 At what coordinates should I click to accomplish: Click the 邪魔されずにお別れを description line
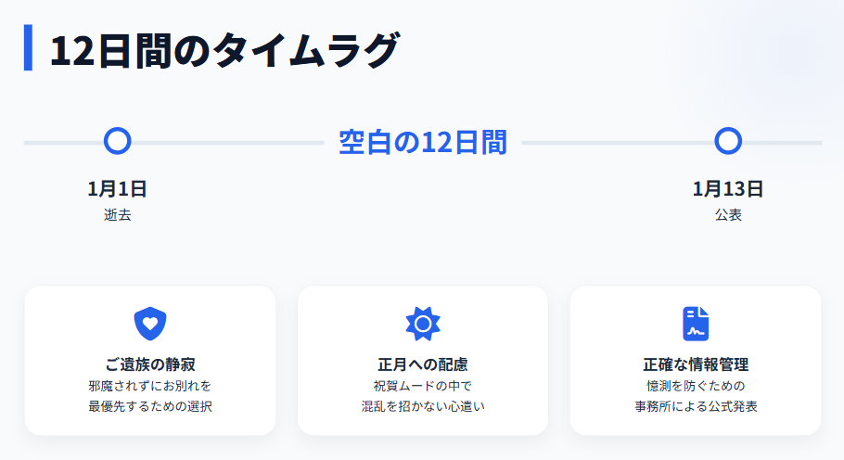(149, 386)
